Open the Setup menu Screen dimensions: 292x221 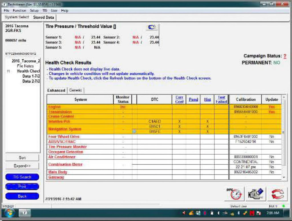[34, 11]
